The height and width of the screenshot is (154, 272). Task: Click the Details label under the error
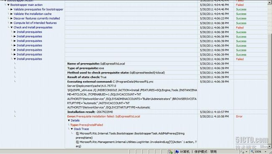pos(75,121)
